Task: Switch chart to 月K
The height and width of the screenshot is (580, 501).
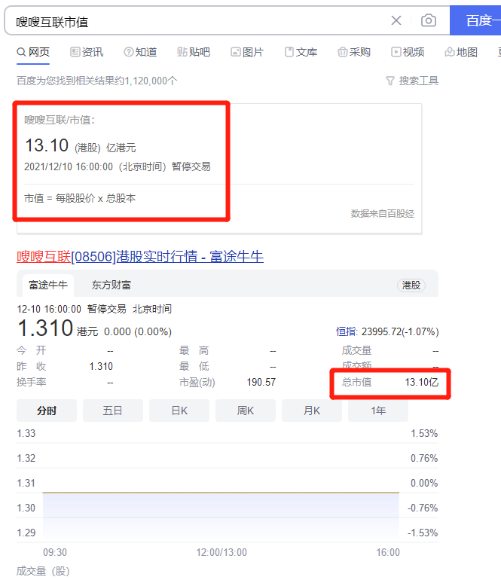Action: (312, 411)
